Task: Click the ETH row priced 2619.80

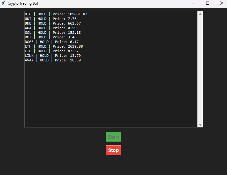Action: pyautogui.click(x=54, y=46)
